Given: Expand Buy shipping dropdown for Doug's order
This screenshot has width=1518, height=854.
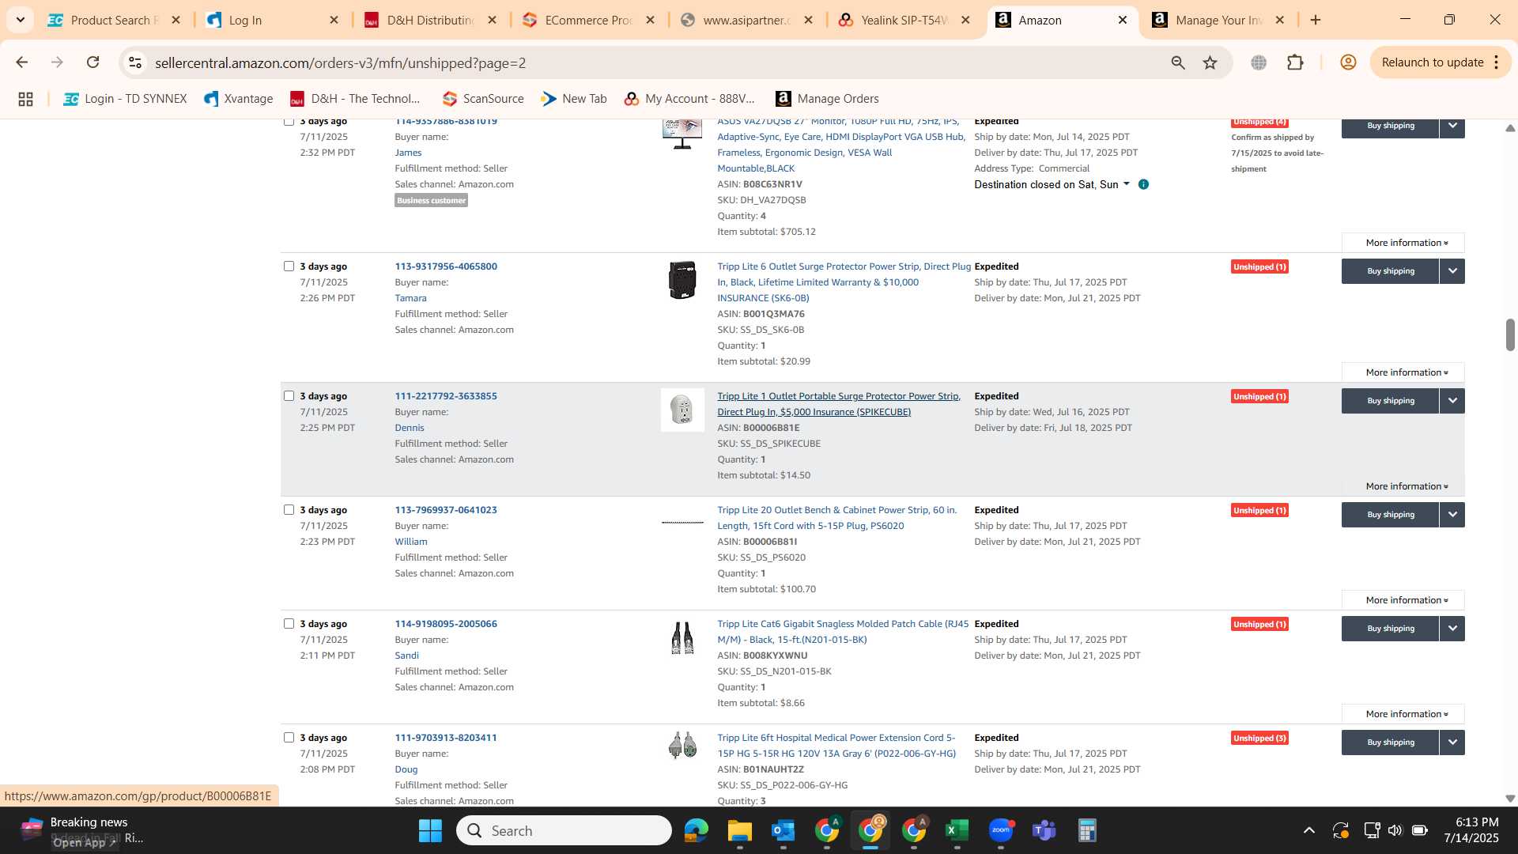Looking at the screenshot, I should tap(1452, 743).
